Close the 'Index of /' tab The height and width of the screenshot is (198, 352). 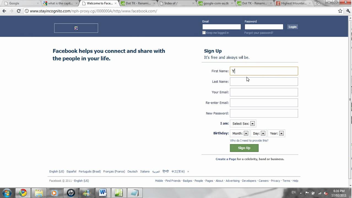click(x=193, y=4)
